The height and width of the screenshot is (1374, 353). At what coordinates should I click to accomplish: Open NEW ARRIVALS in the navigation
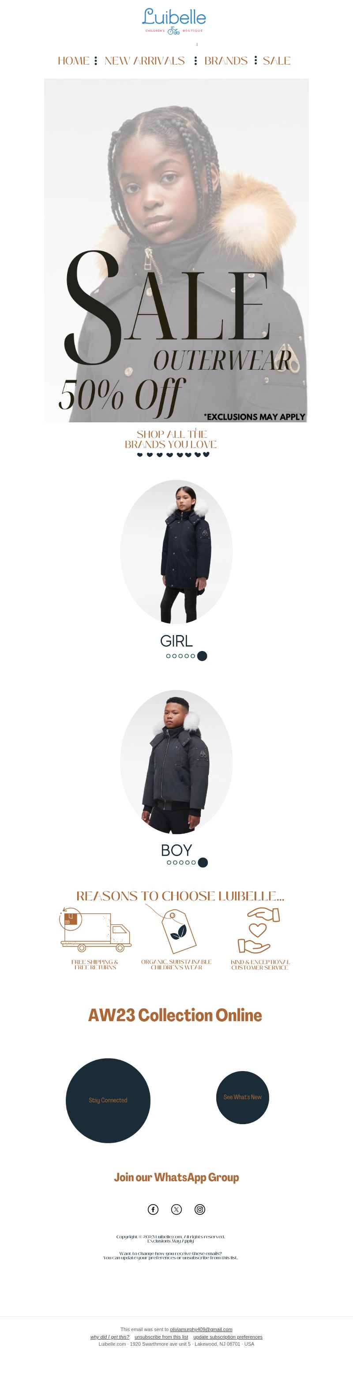tap(145, 61)
